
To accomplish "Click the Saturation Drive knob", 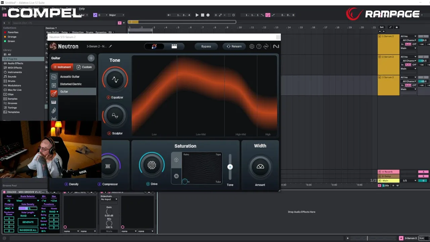I will (x=152, y=165).
